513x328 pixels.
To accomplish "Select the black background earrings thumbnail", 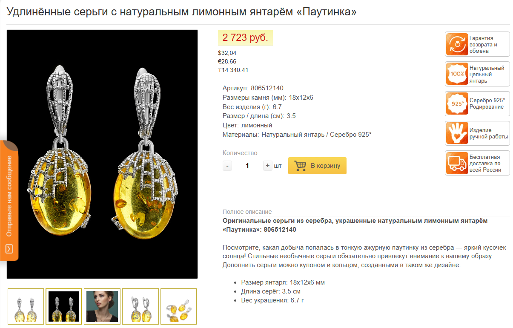I will tap(64, 306).
